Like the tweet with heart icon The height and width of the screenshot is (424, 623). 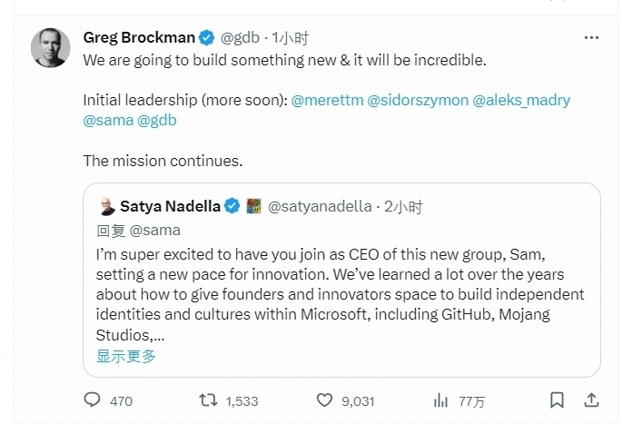click(x=325, y=400)
